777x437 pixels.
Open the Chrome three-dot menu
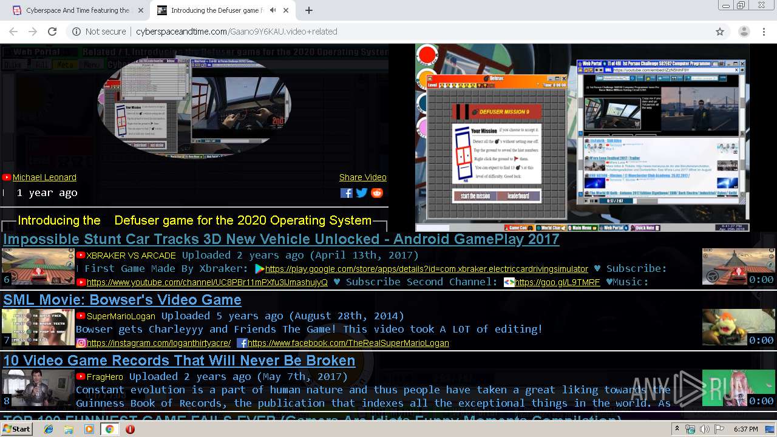click(x=764, y=32)
